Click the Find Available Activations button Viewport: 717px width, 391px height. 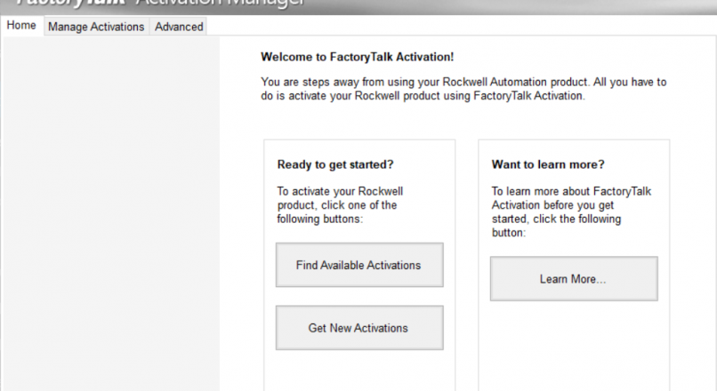coord(359,265)
